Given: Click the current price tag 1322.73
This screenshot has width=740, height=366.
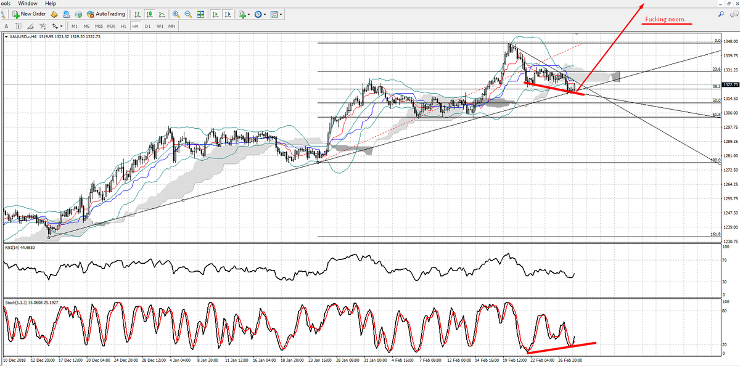Looking at the screenshot, I should point(730,84).
